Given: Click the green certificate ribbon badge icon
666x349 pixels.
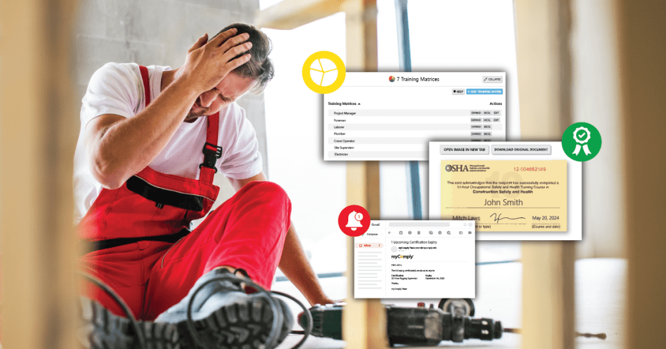Looking at the screenshot, I should click(x=581, y=141).
